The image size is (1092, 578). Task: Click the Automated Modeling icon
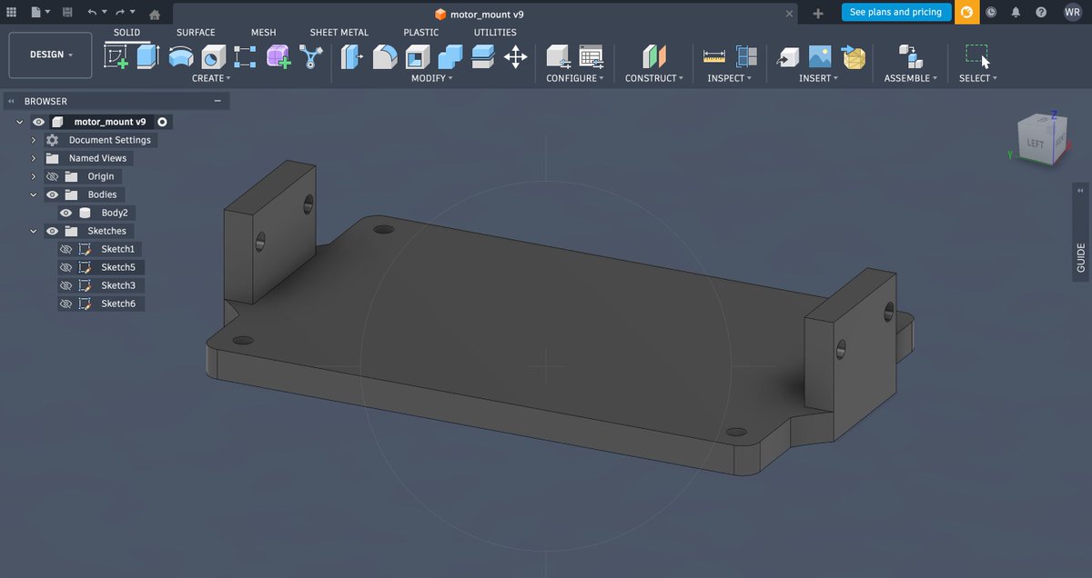coord(311,56)
